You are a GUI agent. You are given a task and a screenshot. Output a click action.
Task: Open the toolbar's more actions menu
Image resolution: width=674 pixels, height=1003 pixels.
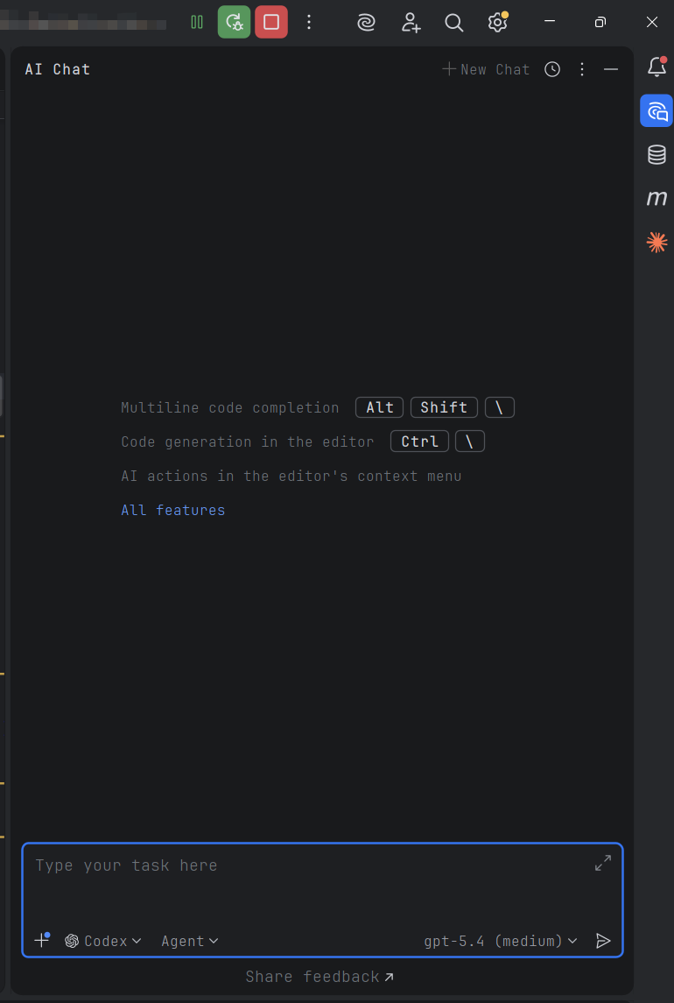[309, 23]
